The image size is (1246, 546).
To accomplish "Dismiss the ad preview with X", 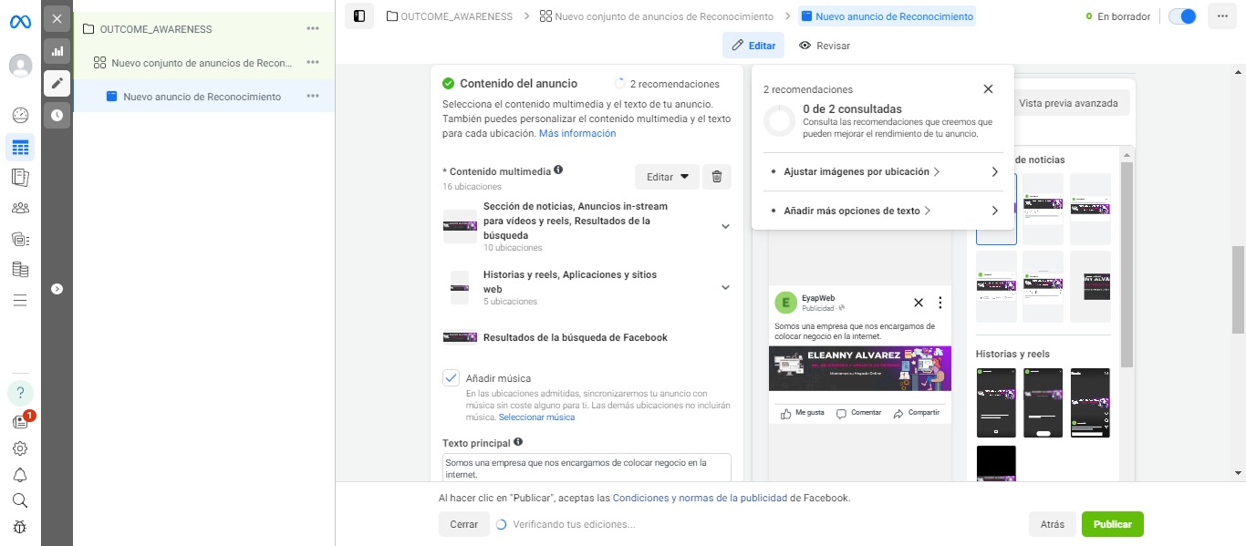I will coord(919,303).
